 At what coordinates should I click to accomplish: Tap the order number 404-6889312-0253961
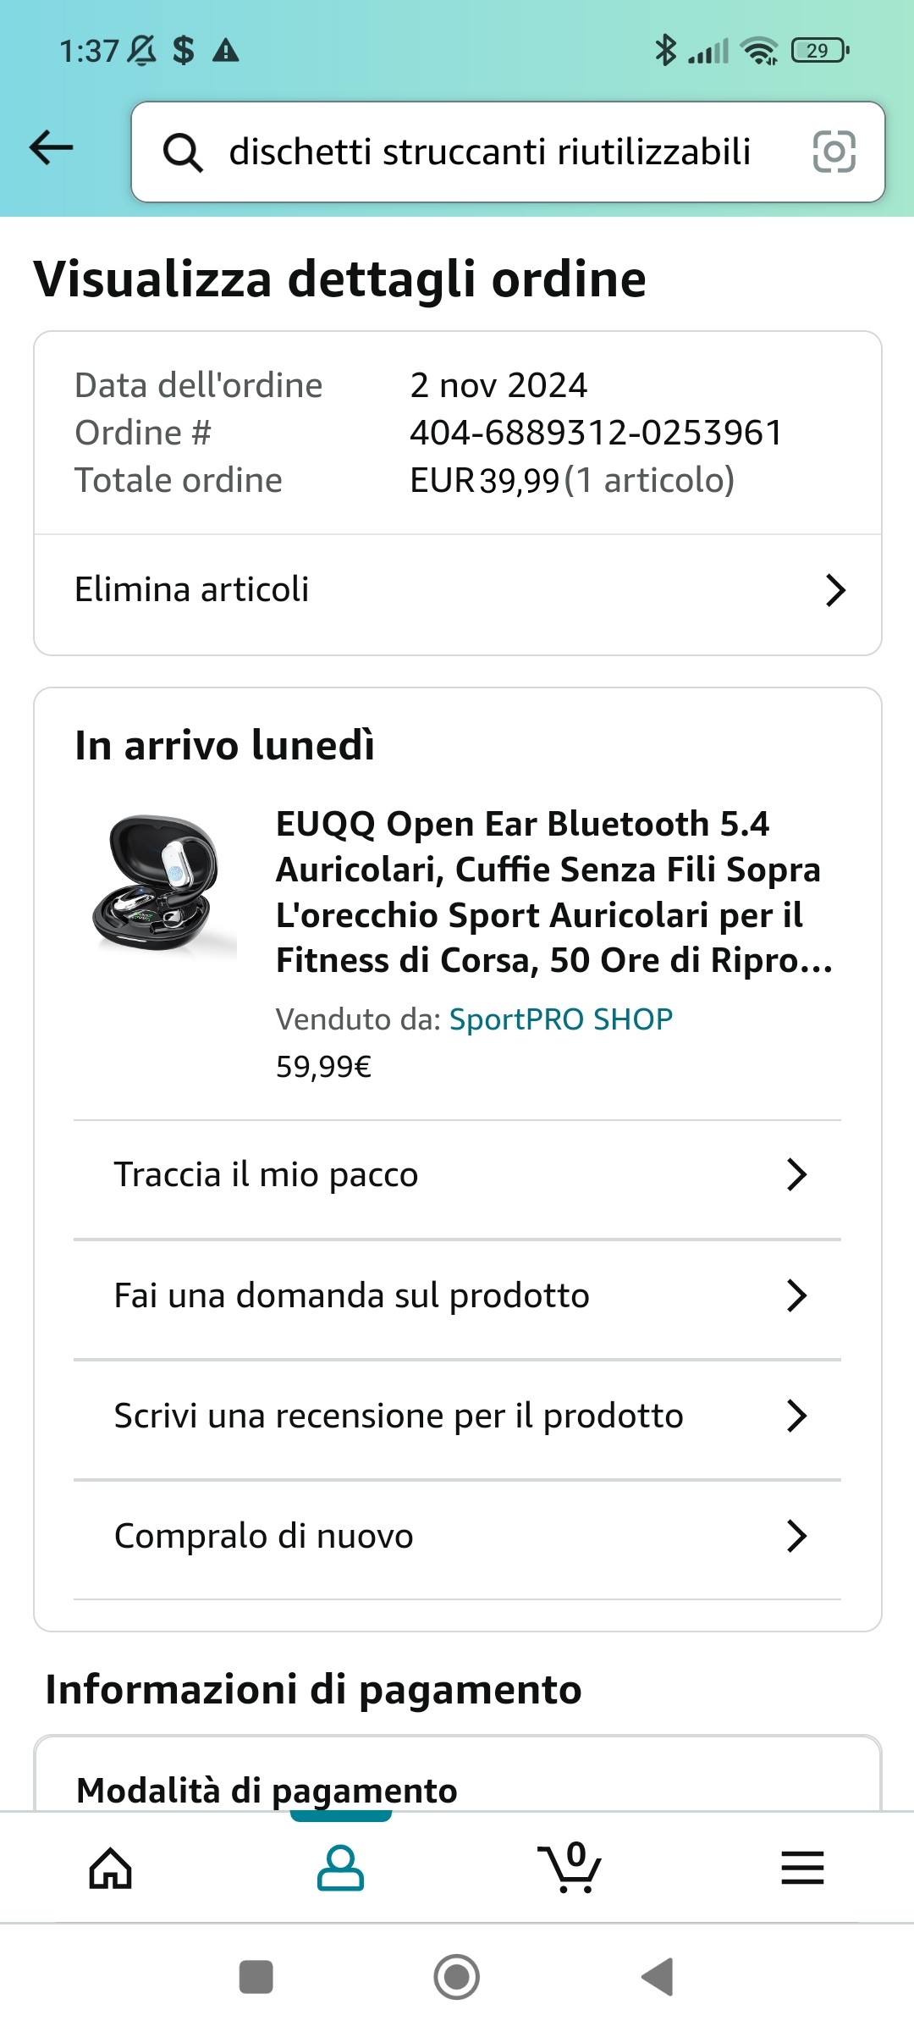point(596,433)
